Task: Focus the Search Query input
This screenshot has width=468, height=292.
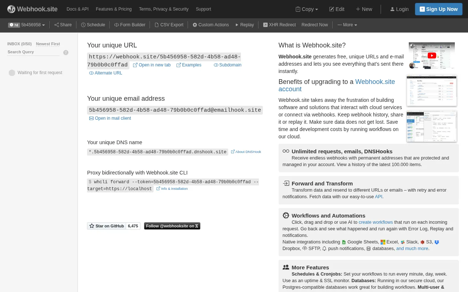Action: (33, 52)
